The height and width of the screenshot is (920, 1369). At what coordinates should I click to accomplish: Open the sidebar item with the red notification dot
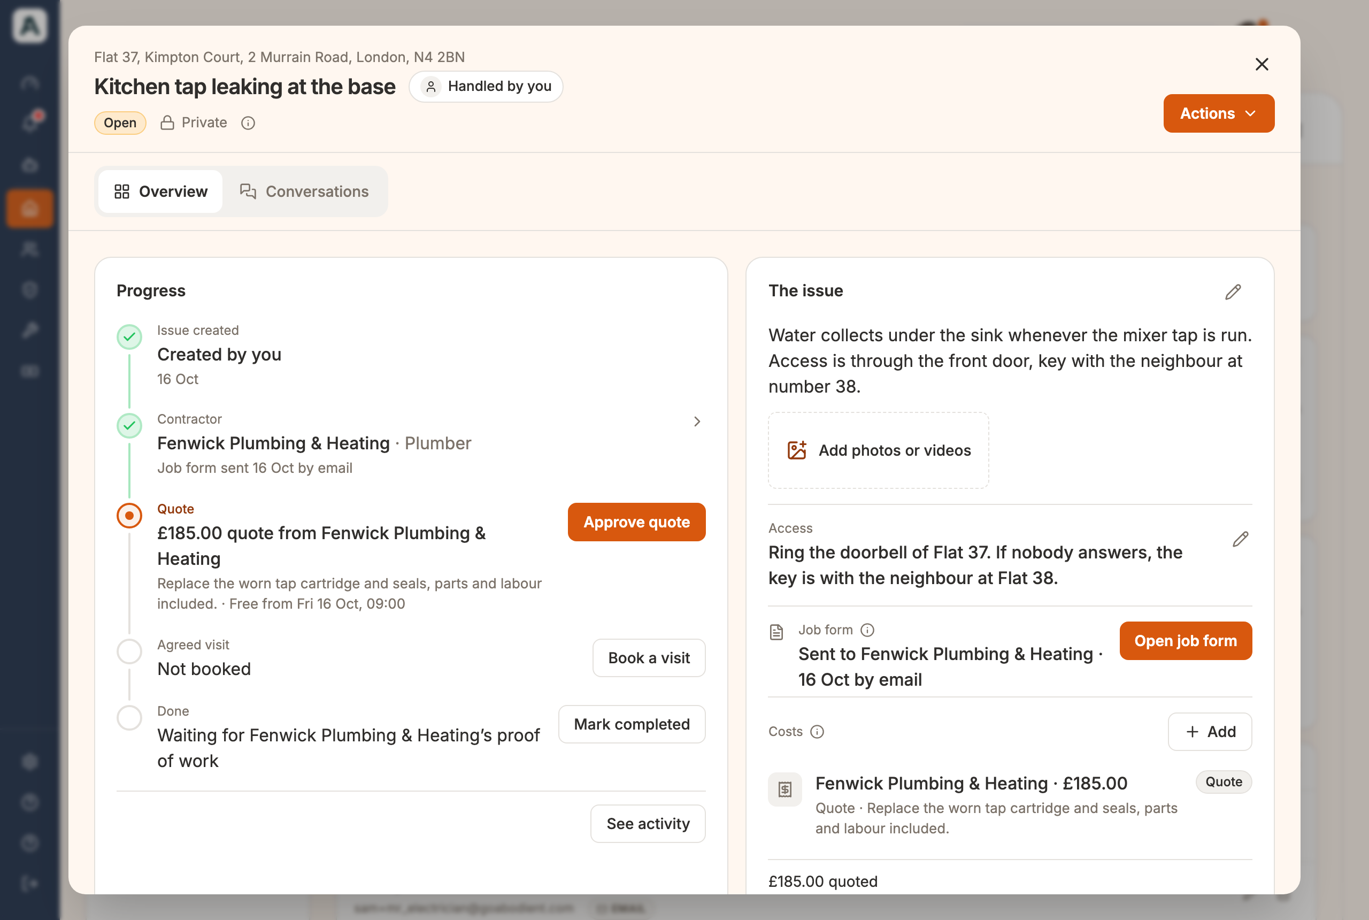click(x=30, y=122)
